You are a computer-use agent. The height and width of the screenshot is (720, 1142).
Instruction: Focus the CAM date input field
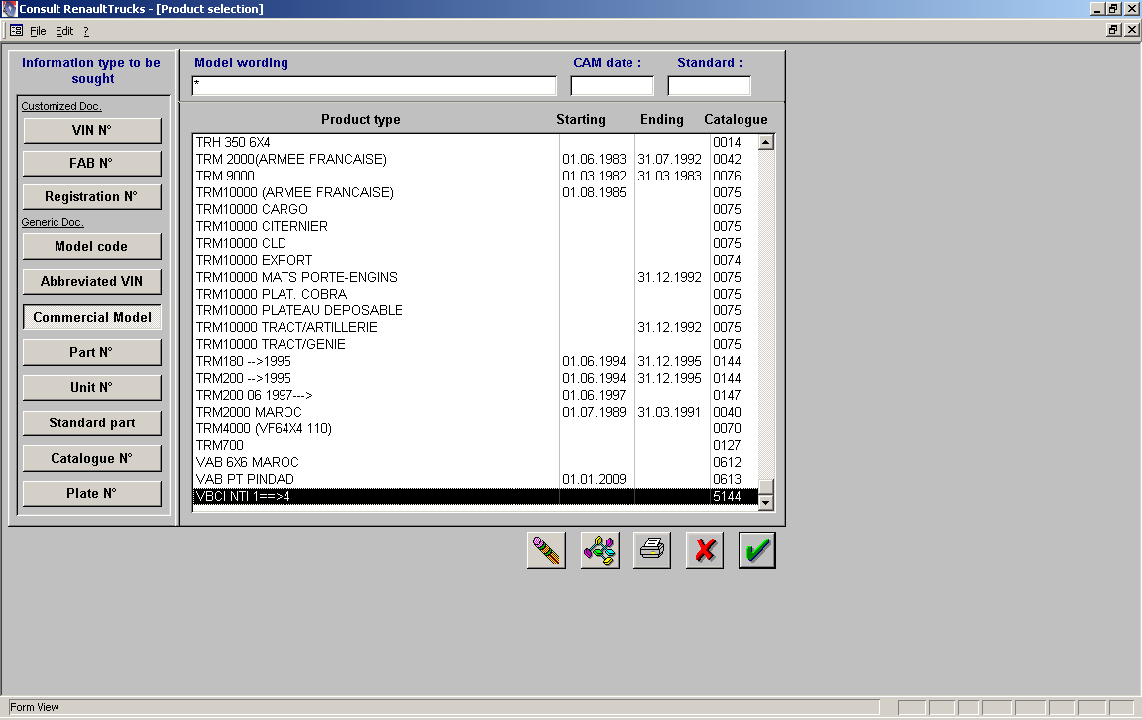click(x=612, y=86)
